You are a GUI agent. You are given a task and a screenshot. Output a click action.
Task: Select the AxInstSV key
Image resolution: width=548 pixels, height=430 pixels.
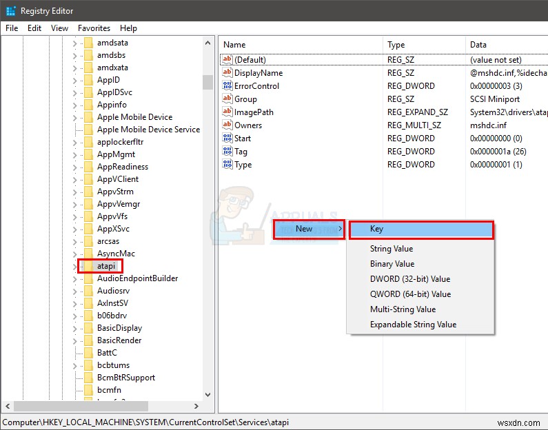click(112, 303)
